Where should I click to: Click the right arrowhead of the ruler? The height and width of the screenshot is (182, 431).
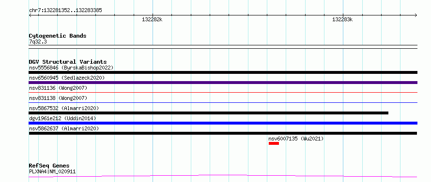pyautogui.click(x=416, y=15)
